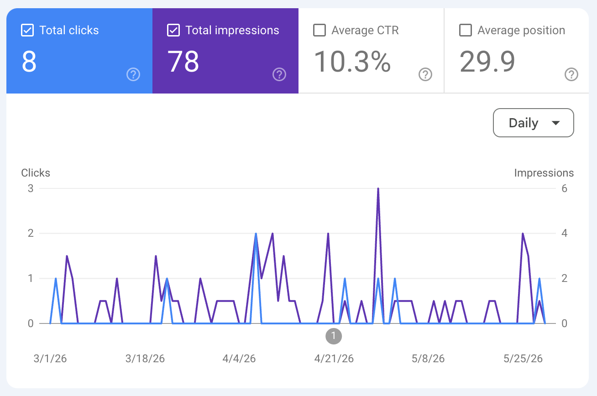Click the annotation marker numbered 1
The image size is (597, 396).
334,336
